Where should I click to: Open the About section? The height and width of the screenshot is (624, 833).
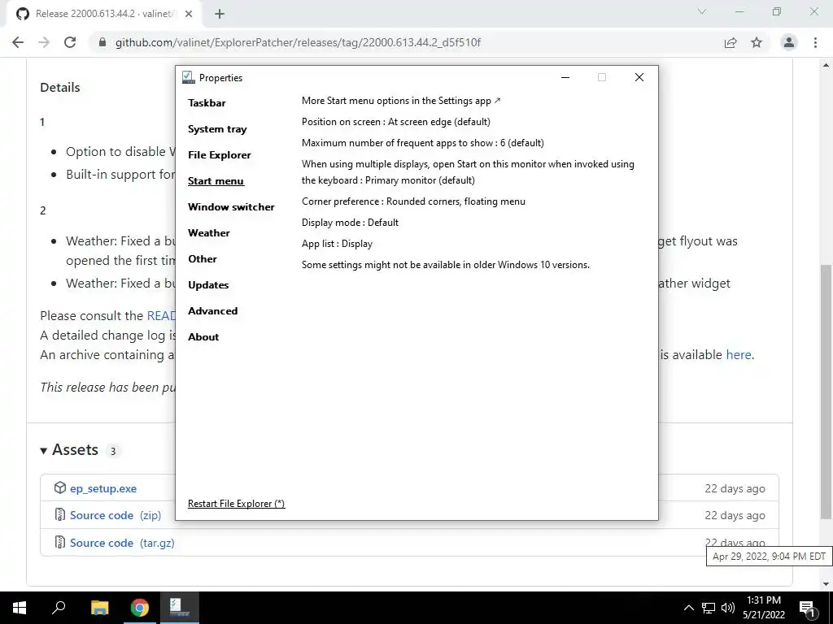[203, 337]
